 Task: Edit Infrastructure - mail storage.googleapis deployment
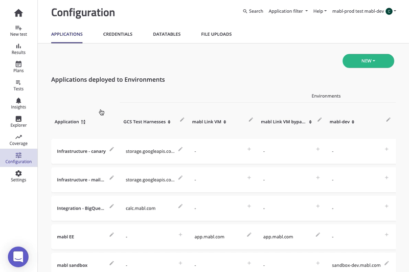tap(180, 177)
